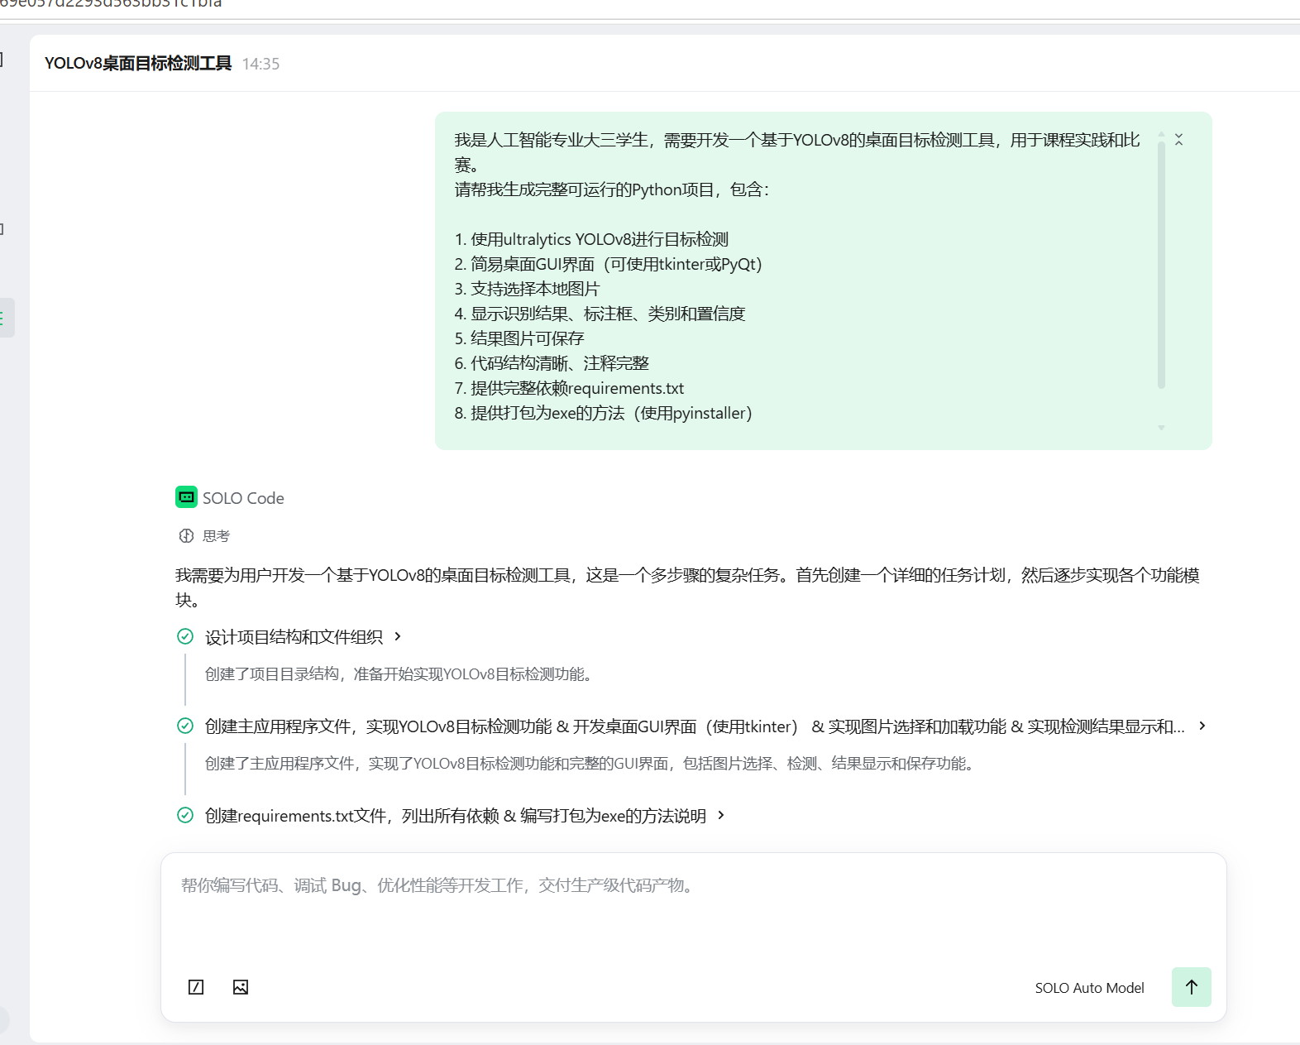Click the image upload icon
The image size is (1300, 1045).
pos(241,987)
